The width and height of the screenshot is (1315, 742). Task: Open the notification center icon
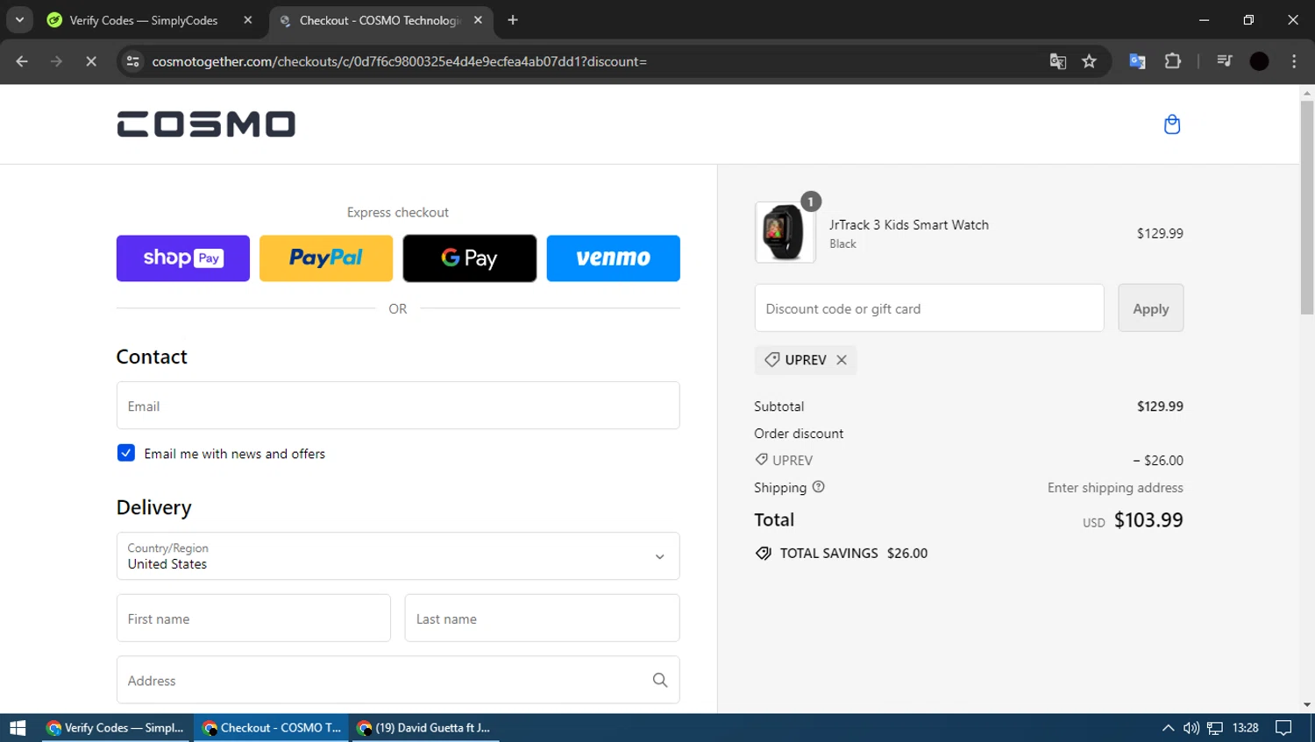tap(1283, 728)
